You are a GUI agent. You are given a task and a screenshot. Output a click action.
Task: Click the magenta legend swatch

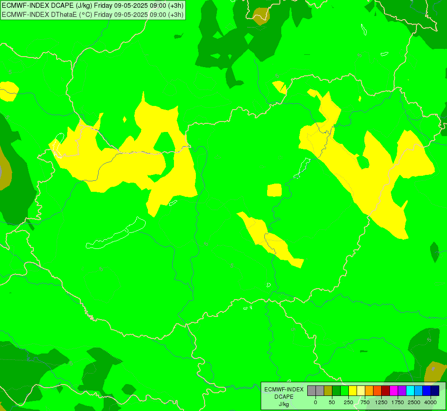coord(394,391)
